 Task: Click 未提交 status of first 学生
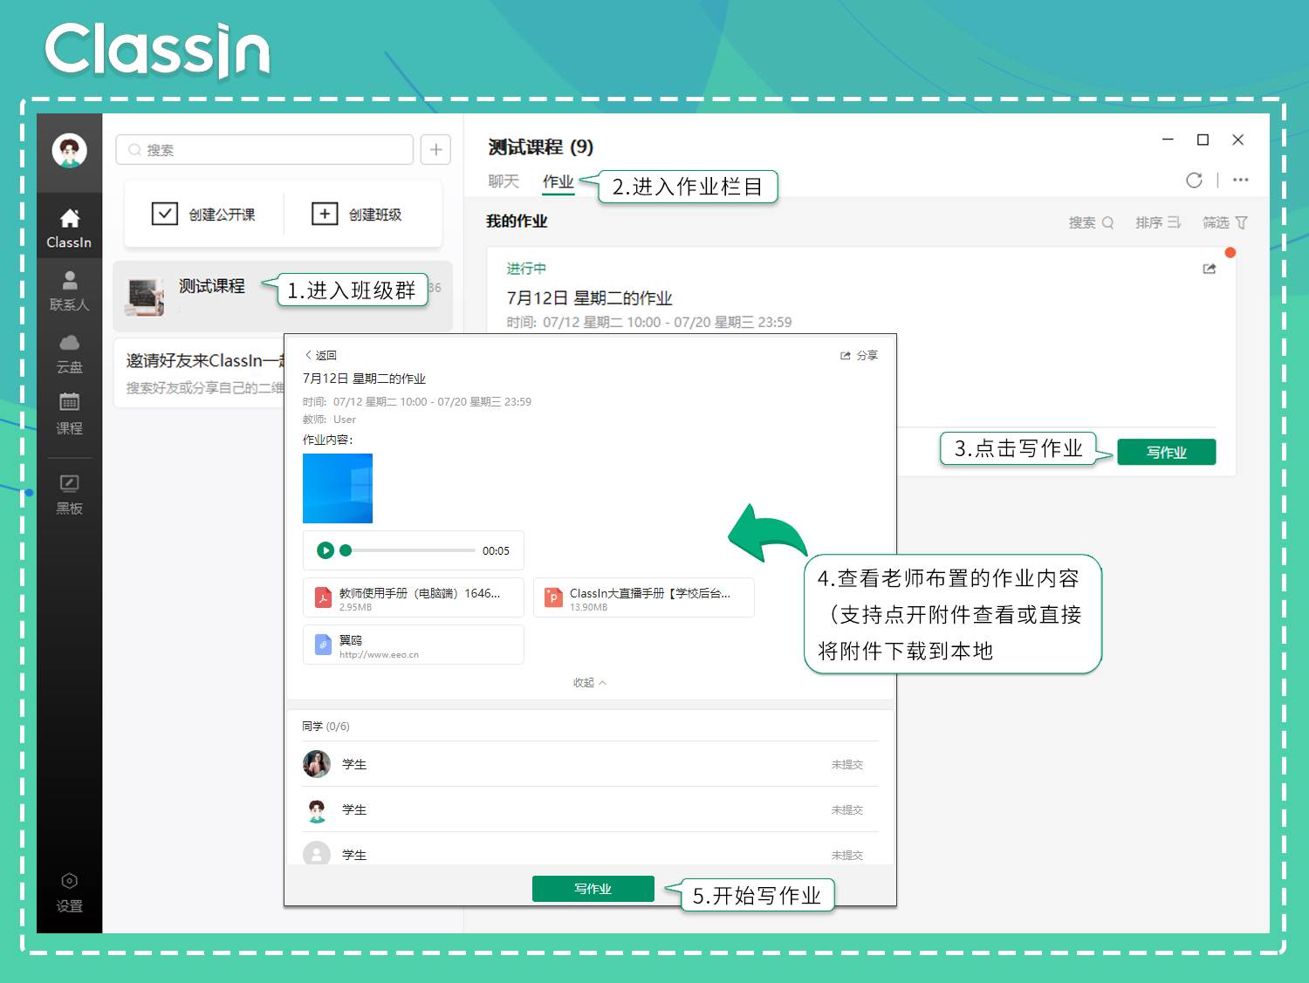(846, 765)
